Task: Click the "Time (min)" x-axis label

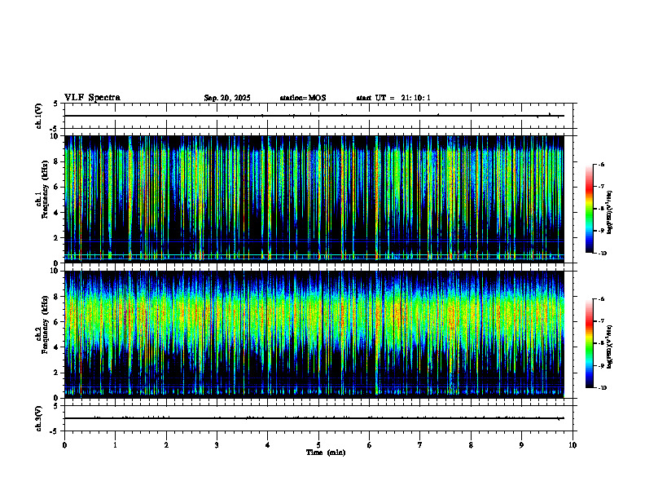Action: [326, 453]
